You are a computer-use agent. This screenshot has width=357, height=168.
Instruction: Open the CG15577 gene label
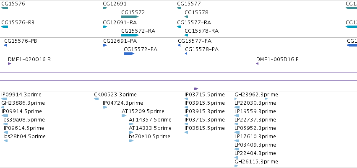pos(189,4)
